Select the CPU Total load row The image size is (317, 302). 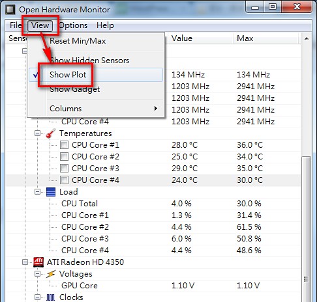[x=153, y=204]
